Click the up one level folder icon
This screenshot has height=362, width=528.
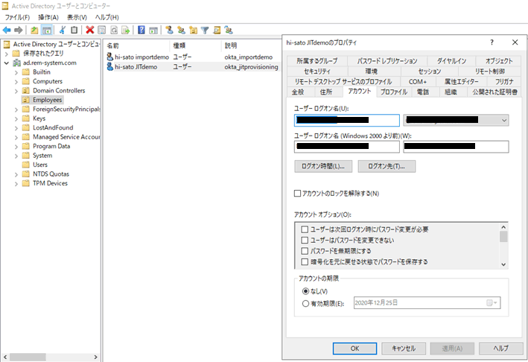point(34,30)
